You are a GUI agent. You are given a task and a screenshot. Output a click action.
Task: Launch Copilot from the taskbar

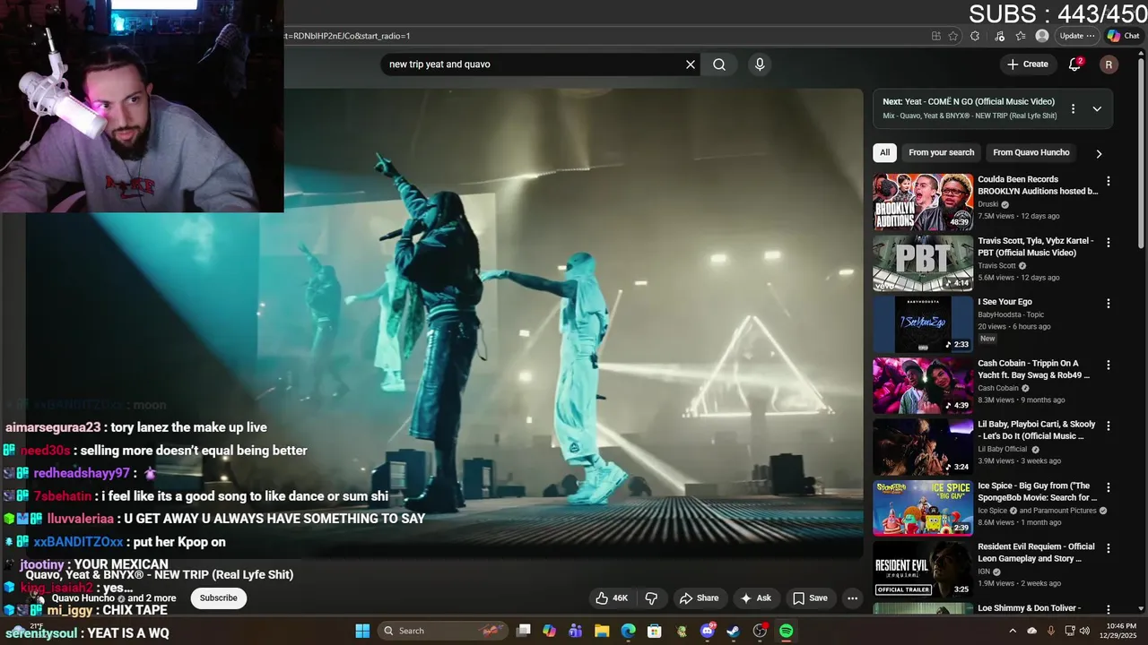(550, 631)
